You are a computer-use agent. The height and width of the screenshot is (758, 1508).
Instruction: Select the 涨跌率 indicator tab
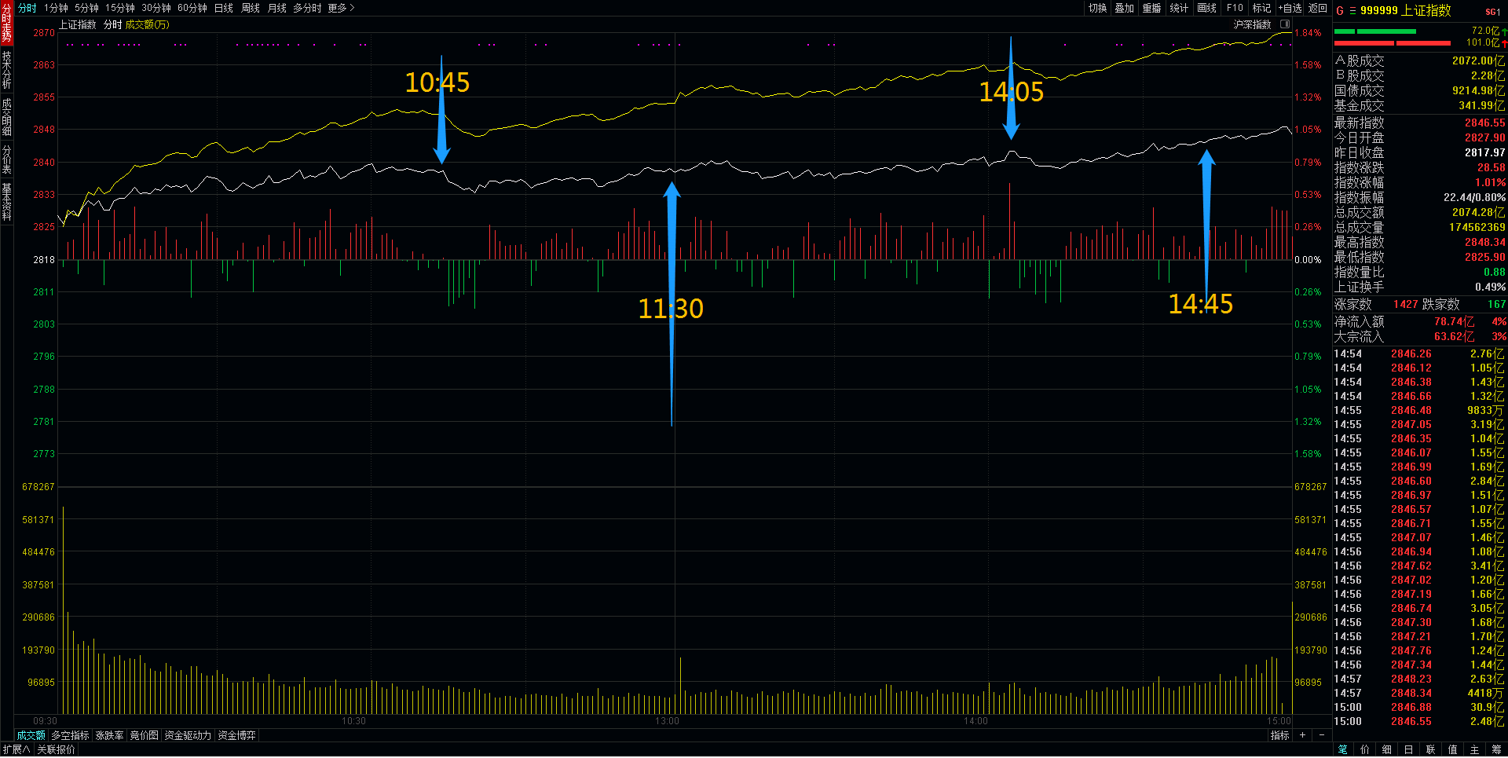tap(109, 735)
